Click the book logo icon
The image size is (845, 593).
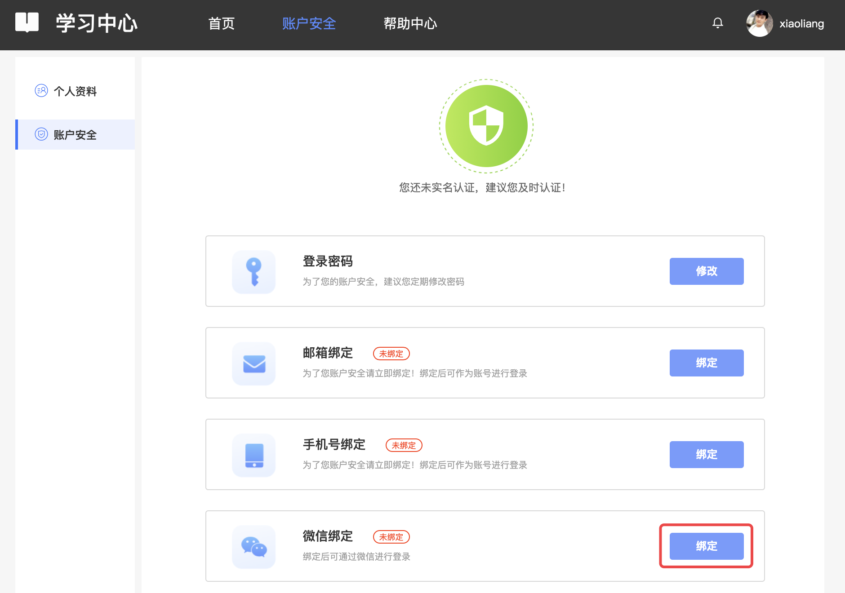[x=27, y=22]
